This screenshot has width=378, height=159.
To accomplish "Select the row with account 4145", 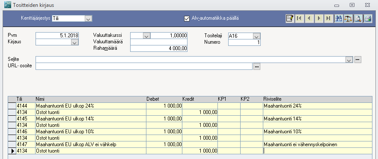I will point(190,118).
